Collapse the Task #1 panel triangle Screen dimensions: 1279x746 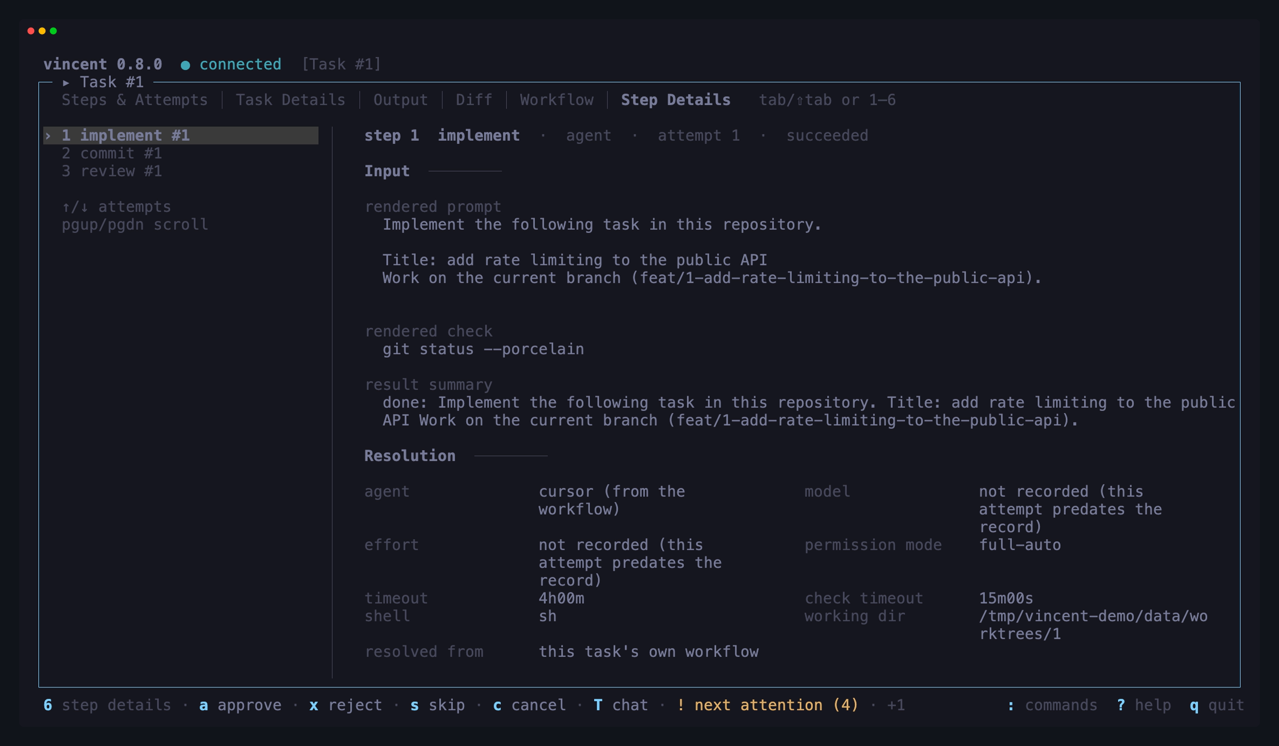click(x=66, y=83)
